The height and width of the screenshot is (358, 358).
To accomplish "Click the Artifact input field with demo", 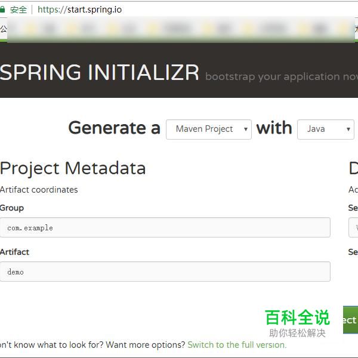I will pos(165,271).
